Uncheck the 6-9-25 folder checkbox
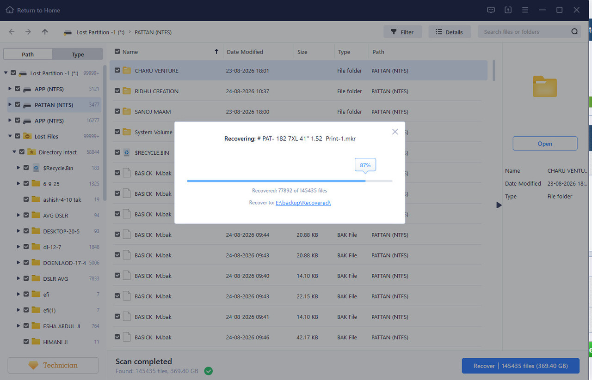This screenshot has width=592, height=380. pos(26,183)
